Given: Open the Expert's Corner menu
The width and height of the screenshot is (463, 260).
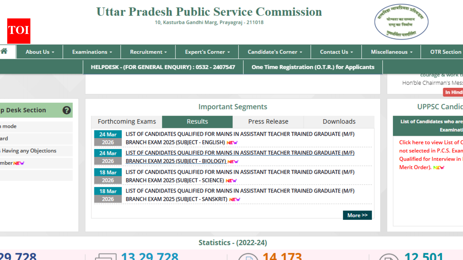Looking at the screenshot, I should (207, 52).
